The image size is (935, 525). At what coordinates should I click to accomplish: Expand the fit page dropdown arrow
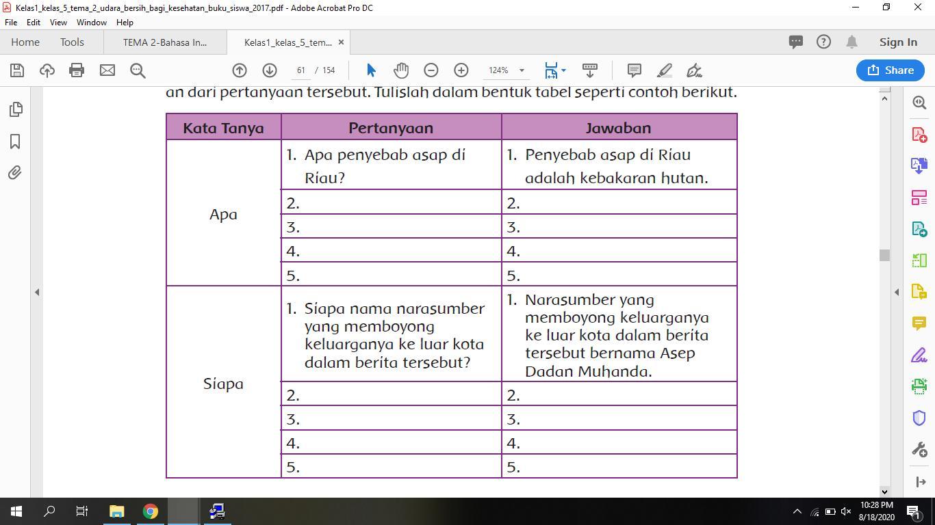point(563,70)
